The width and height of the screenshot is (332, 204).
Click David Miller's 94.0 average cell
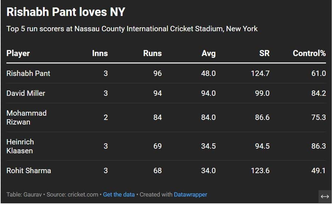pos(208,93)
